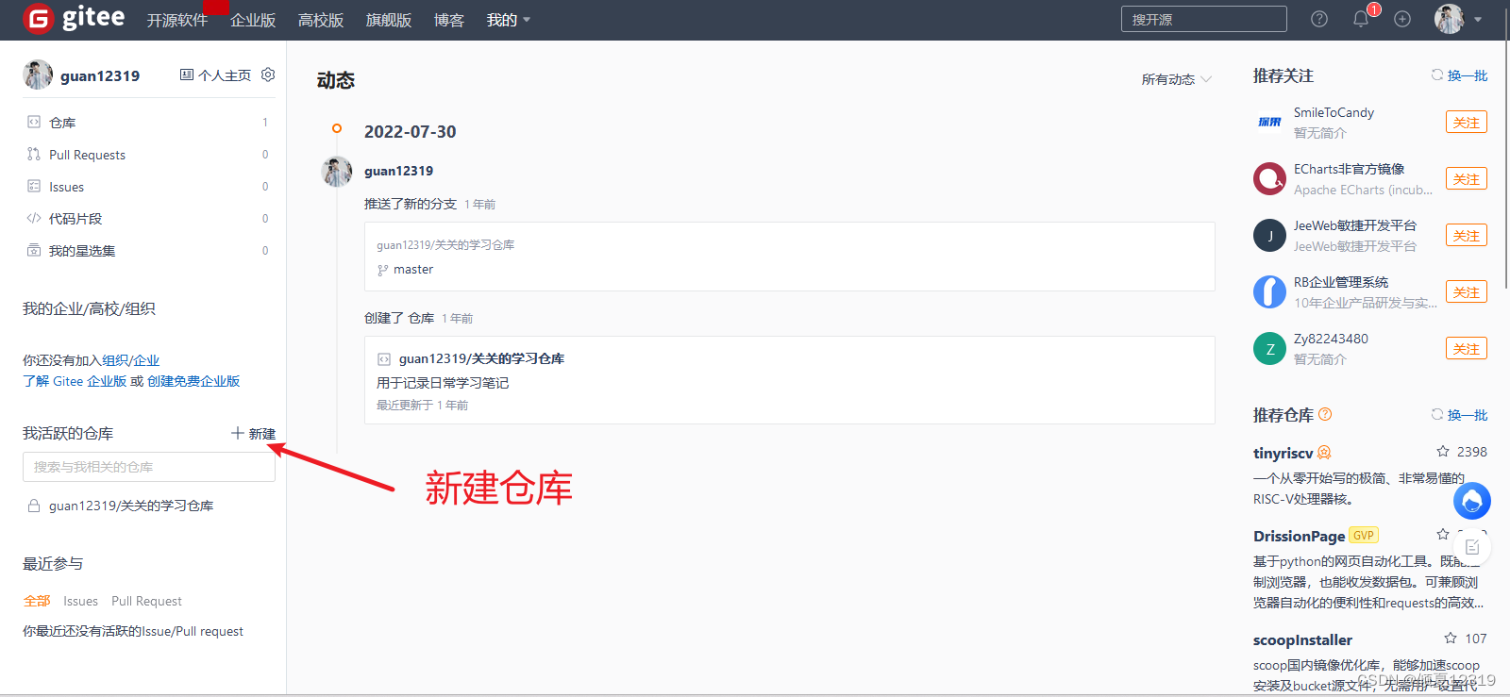Click the 个人主页 link
This screenshot has width=1510, height=697.
coord(216,75)
